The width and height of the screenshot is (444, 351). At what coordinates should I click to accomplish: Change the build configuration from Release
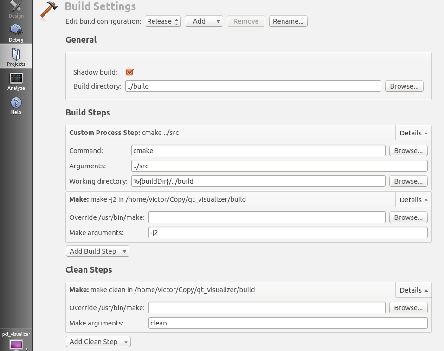162,21
